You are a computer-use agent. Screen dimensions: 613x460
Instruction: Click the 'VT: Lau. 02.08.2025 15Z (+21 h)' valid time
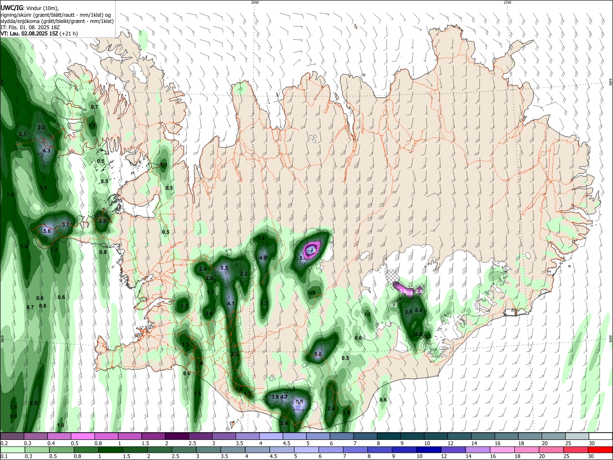(x=39, y=34)
